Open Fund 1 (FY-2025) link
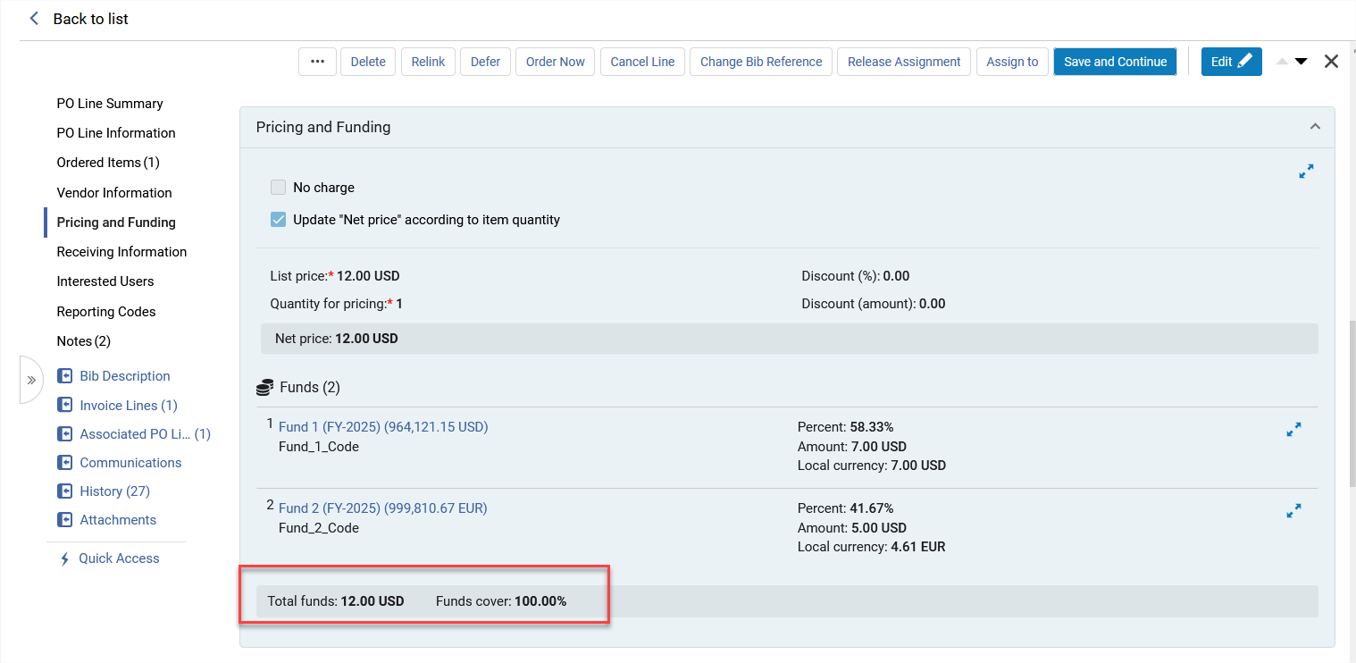The height and width of the screenshot is (663, 1356). (x=383, y=427)
